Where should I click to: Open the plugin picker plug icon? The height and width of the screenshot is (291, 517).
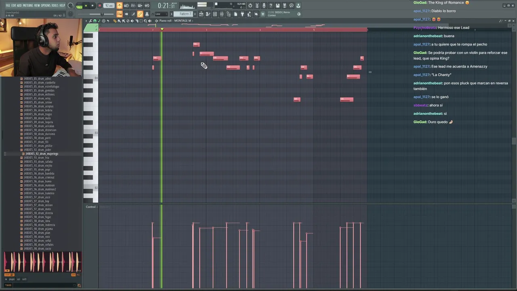(242, 14)
